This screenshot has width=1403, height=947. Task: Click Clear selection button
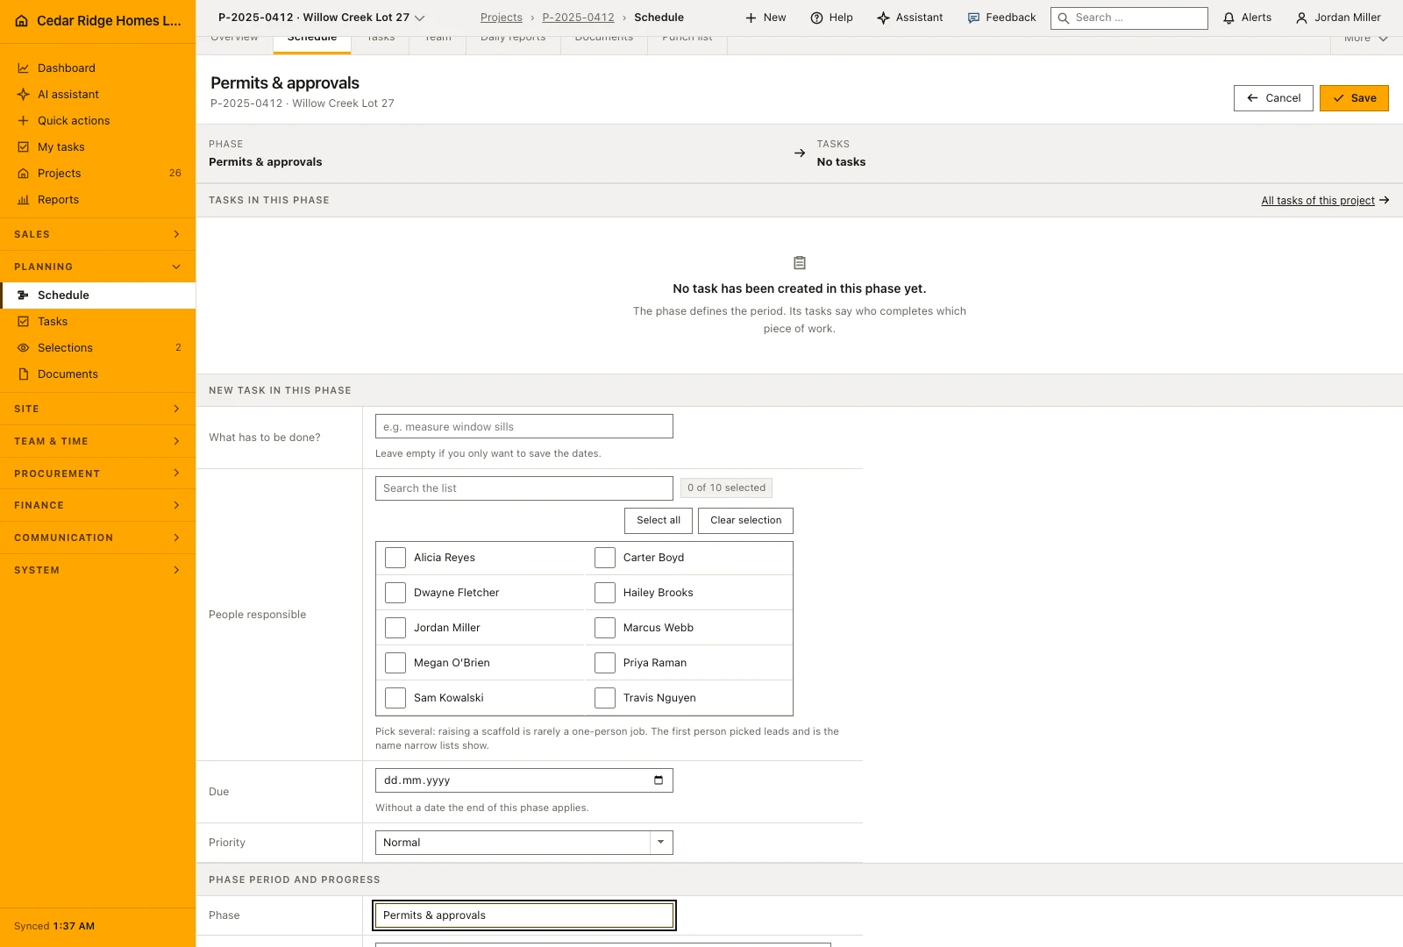click(x=745, y=521)
